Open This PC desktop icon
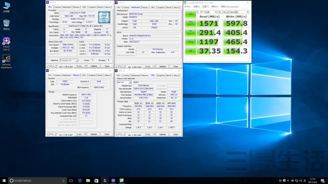The height and width of the screenshot is (184, 328). coord(7,7)
